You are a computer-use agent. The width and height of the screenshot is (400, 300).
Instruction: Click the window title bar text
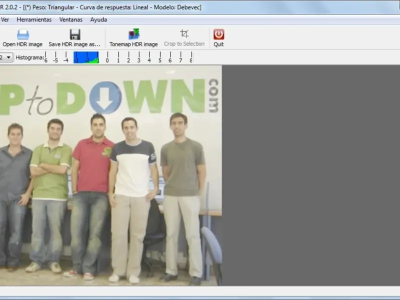[101, 7]
